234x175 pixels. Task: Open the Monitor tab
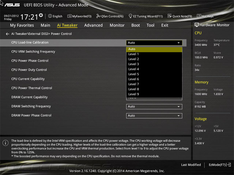pyautogui.click(x=117, y=25)
